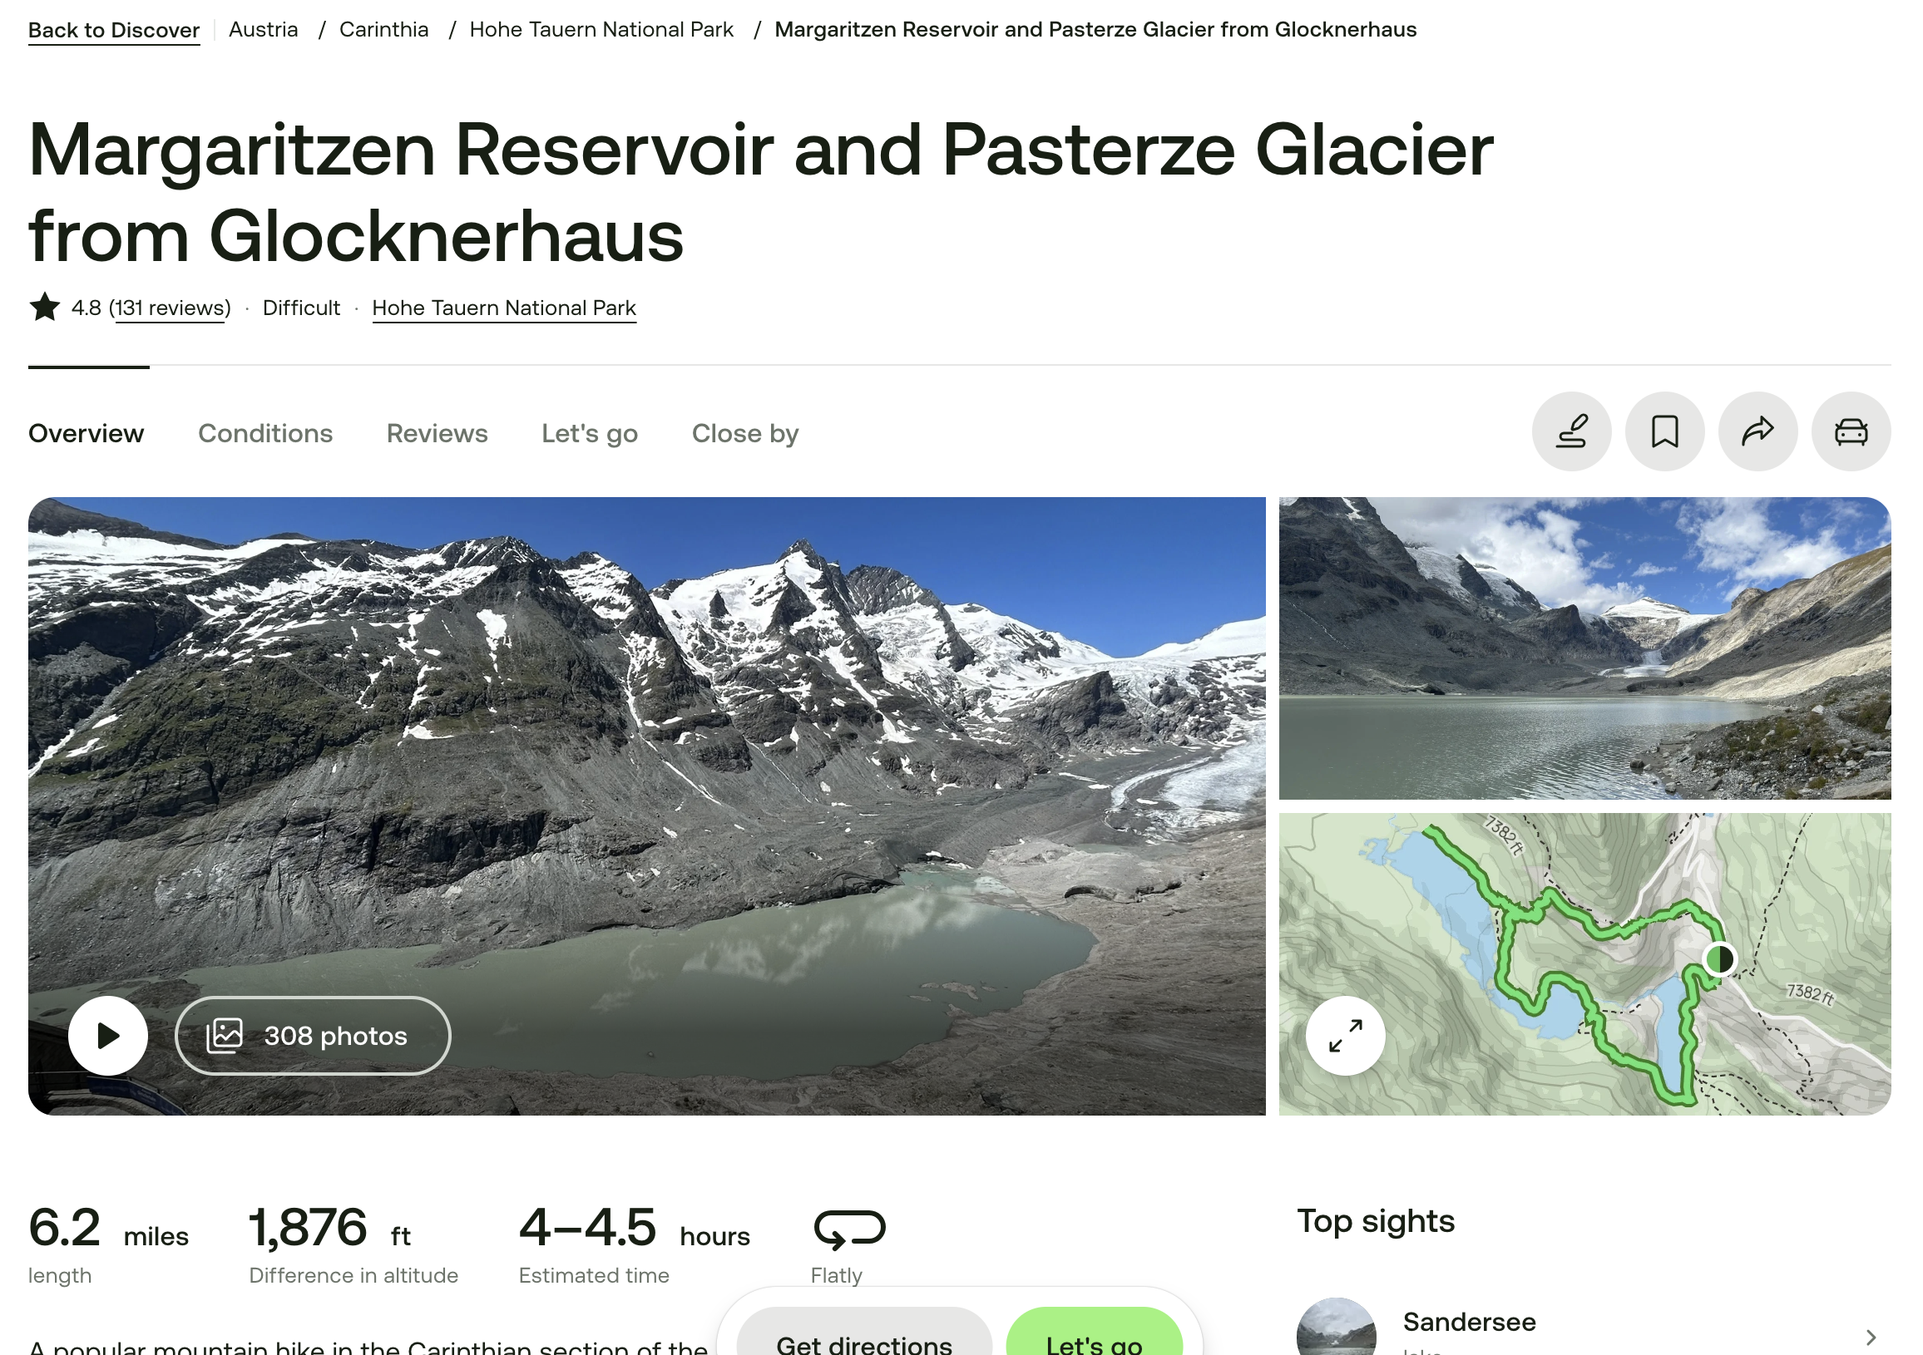The height and width of the screenshot is (1355, 1923).
Task: Play the trail photo slideshow
Action: 108,1035
